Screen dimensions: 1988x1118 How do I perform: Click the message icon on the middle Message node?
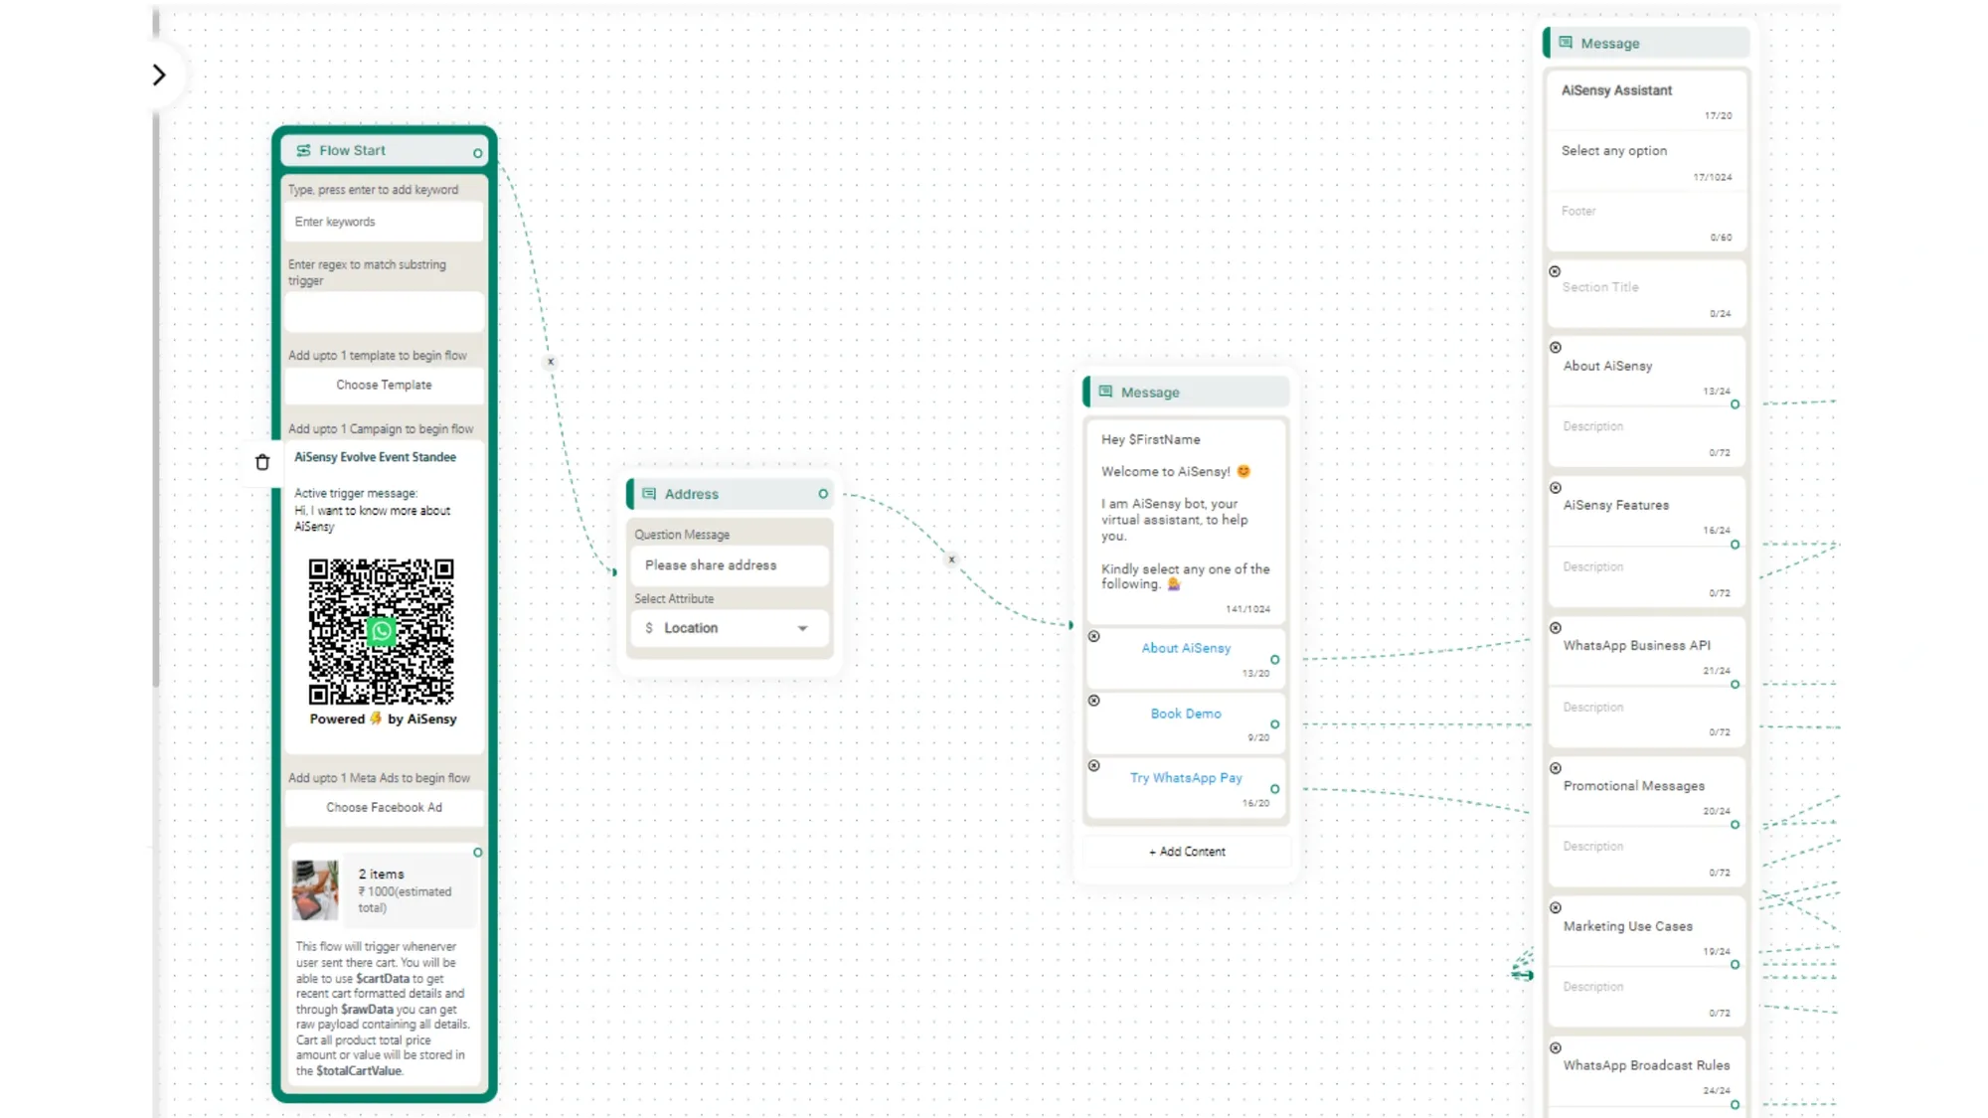[1105, 391]
